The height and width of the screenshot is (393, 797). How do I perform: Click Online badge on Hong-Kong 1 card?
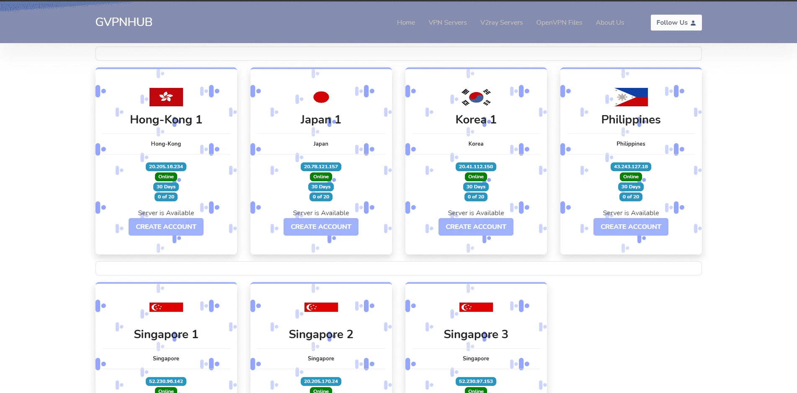(166, 177)
